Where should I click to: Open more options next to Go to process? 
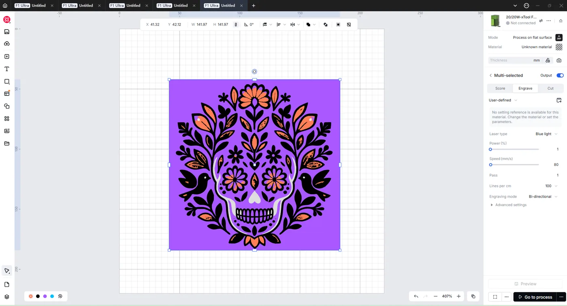pyautogui.click(x=561, y=297)
